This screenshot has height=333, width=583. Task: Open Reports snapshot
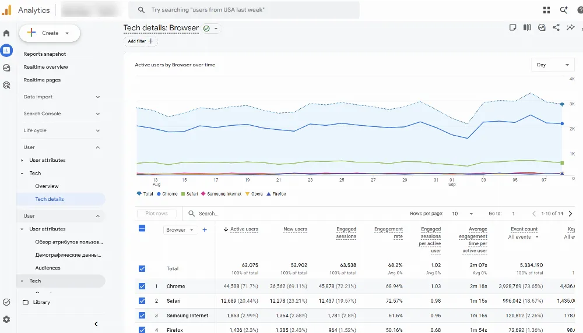(x=45, y=54)
